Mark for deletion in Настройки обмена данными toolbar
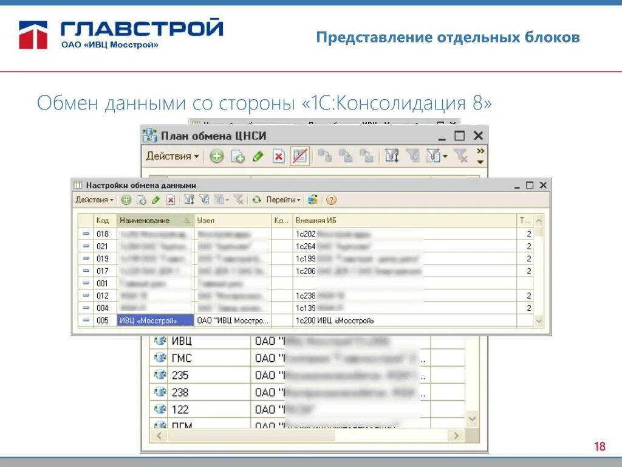 [171, 199]
